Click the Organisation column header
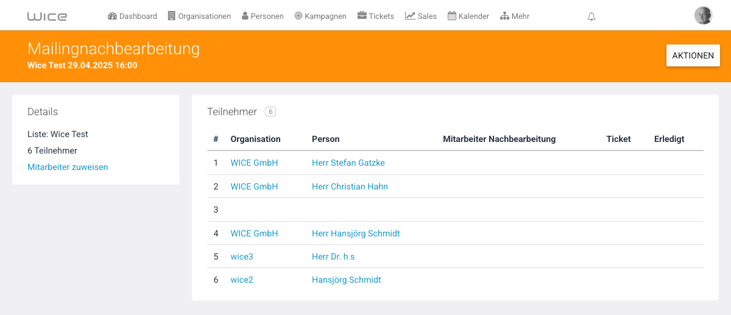Screen dimensions: 731x315 (256, 139)
